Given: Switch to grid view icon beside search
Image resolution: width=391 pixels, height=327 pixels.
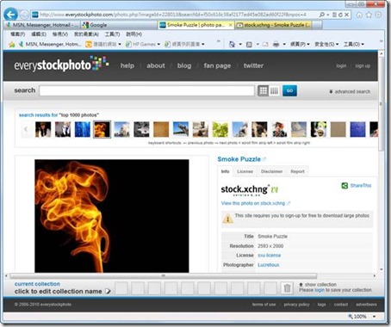Looking at the screenshot, I should tap(263, 91).
